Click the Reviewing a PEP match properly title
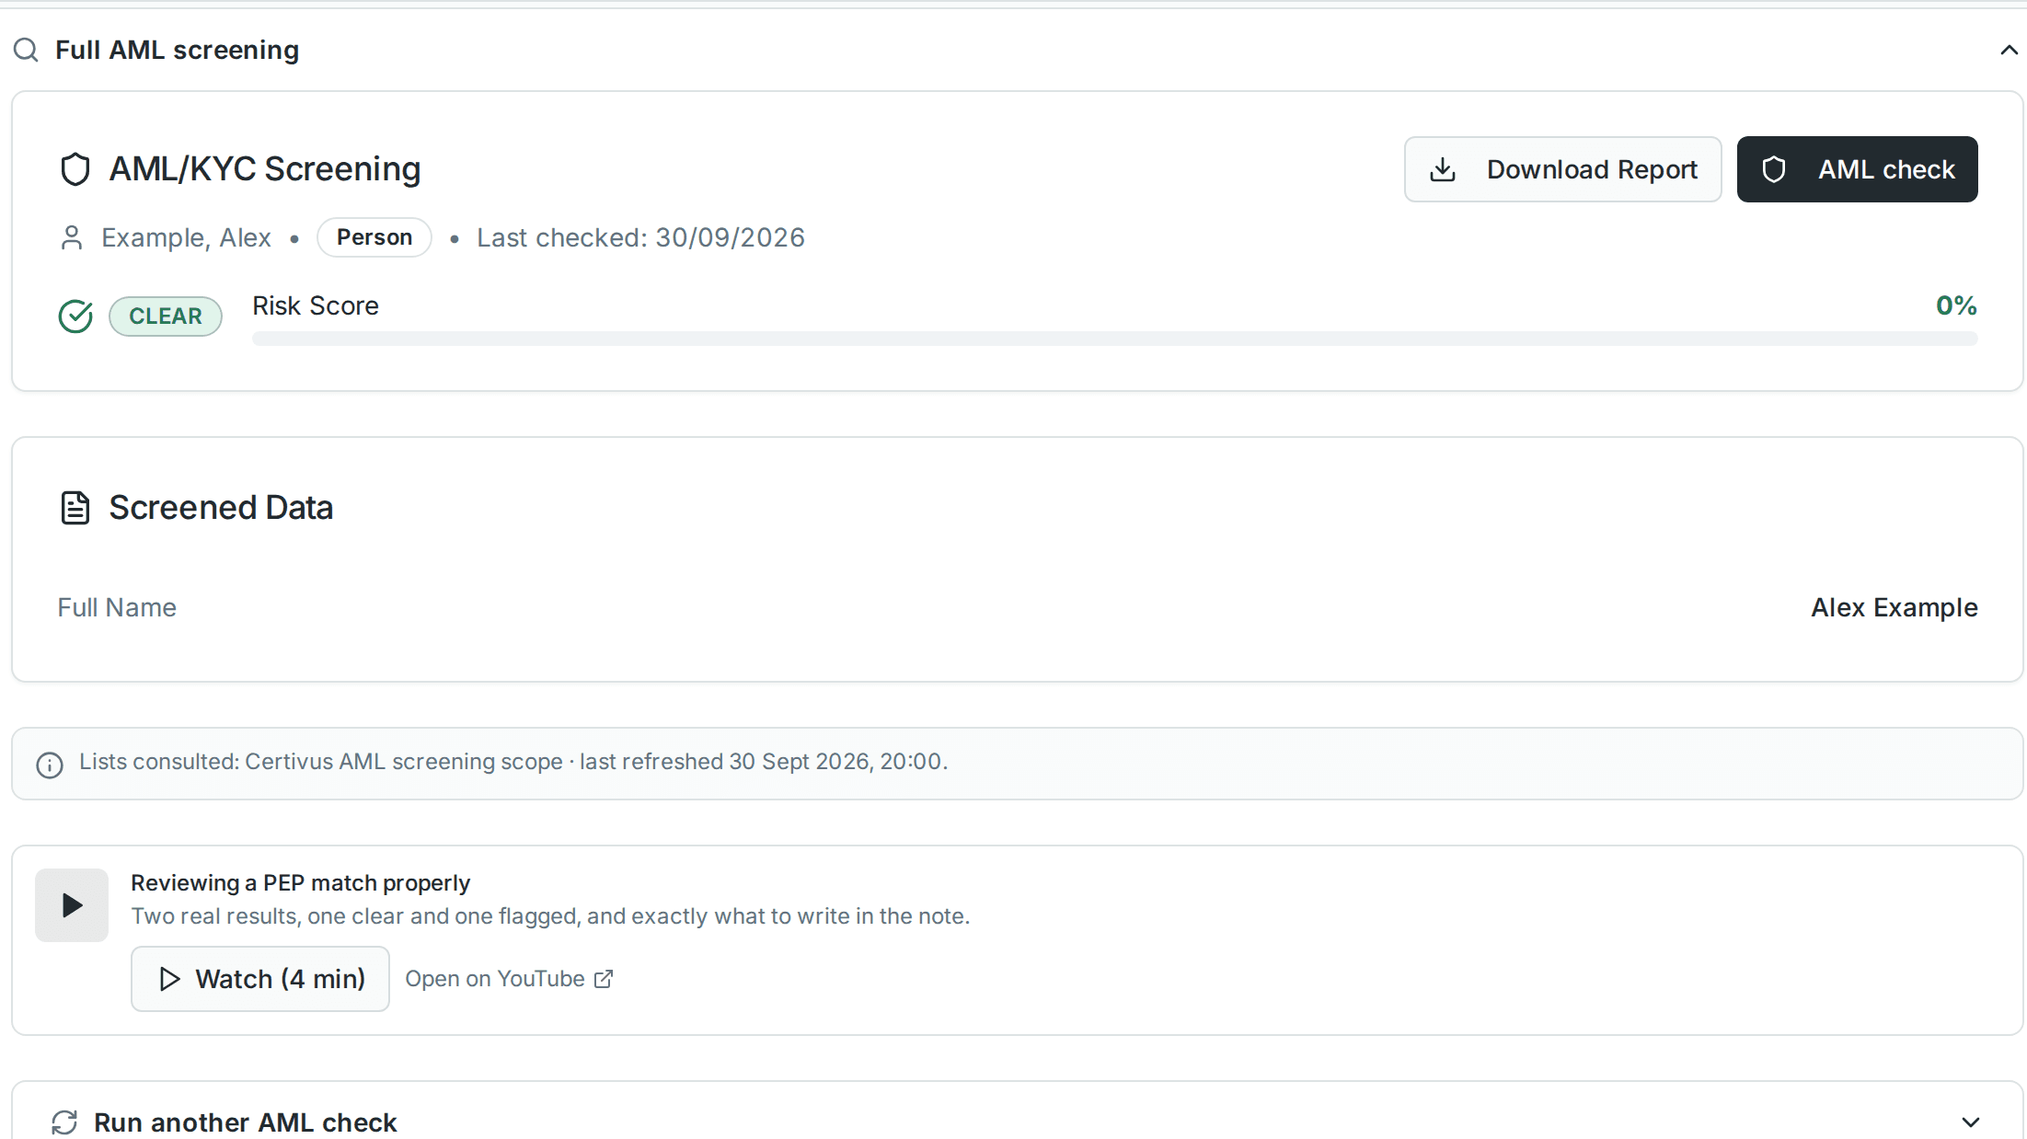The image size is (2027, 1139). 300,883
